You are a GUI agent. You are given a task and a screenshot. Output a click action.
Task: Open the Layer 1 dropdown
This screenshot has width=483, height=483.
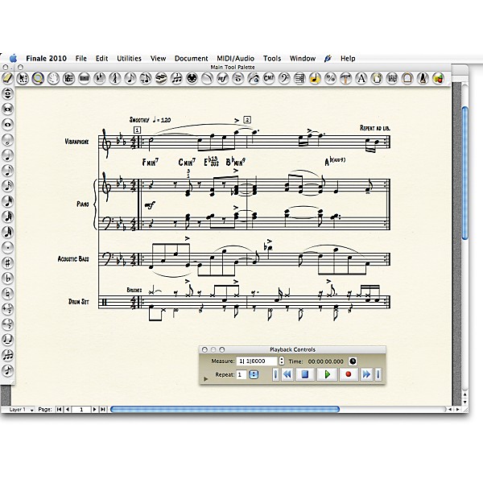pos(21,410)
